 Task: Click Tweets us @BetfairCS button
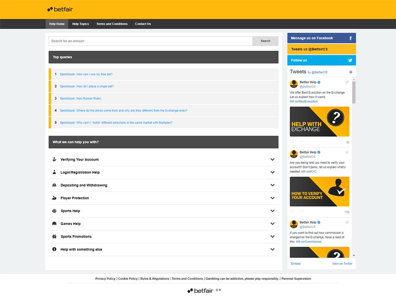pyautogui.click(x=322, y=49)
